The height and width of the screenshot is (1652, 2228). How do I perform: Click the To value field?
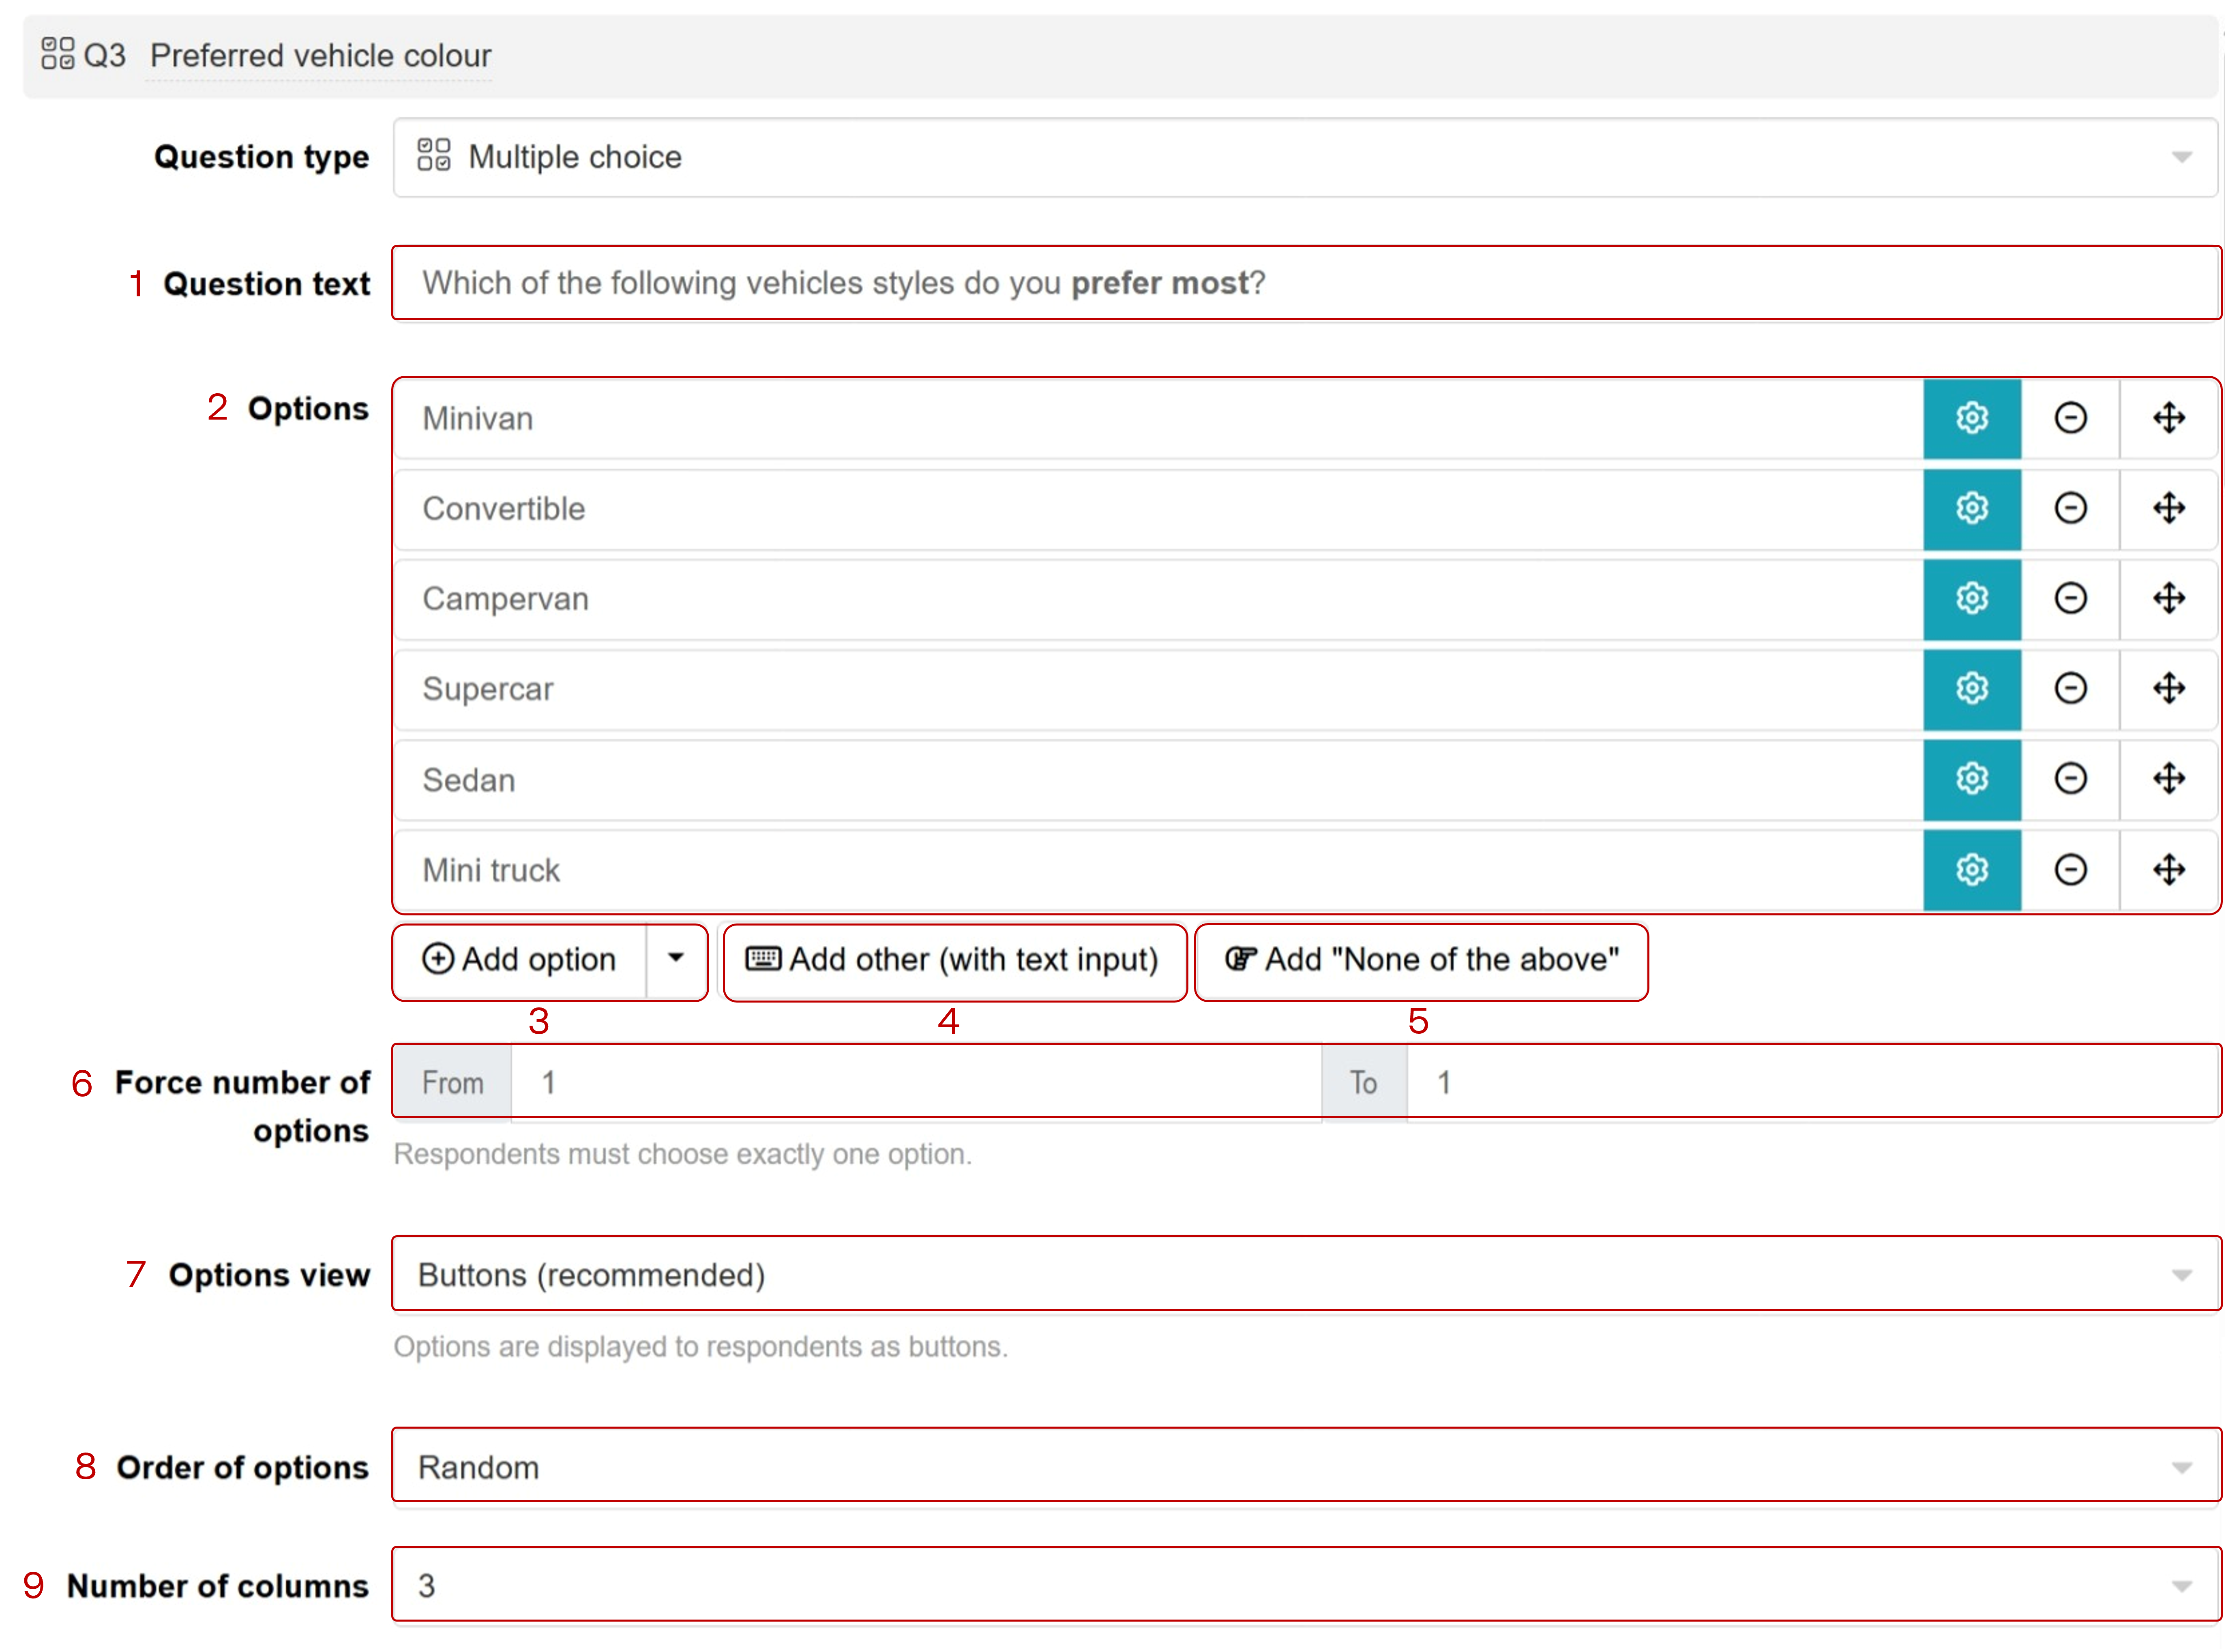(1812, 1082)
